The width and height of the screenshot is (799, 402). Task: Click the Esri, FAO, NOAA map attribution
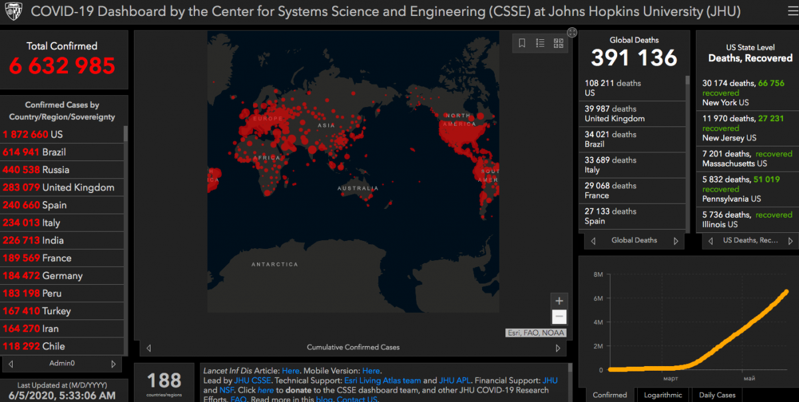point(535,333)
